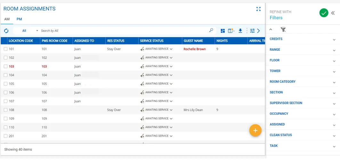Expand room assignments to fullscreen

(x=258, y=9)
